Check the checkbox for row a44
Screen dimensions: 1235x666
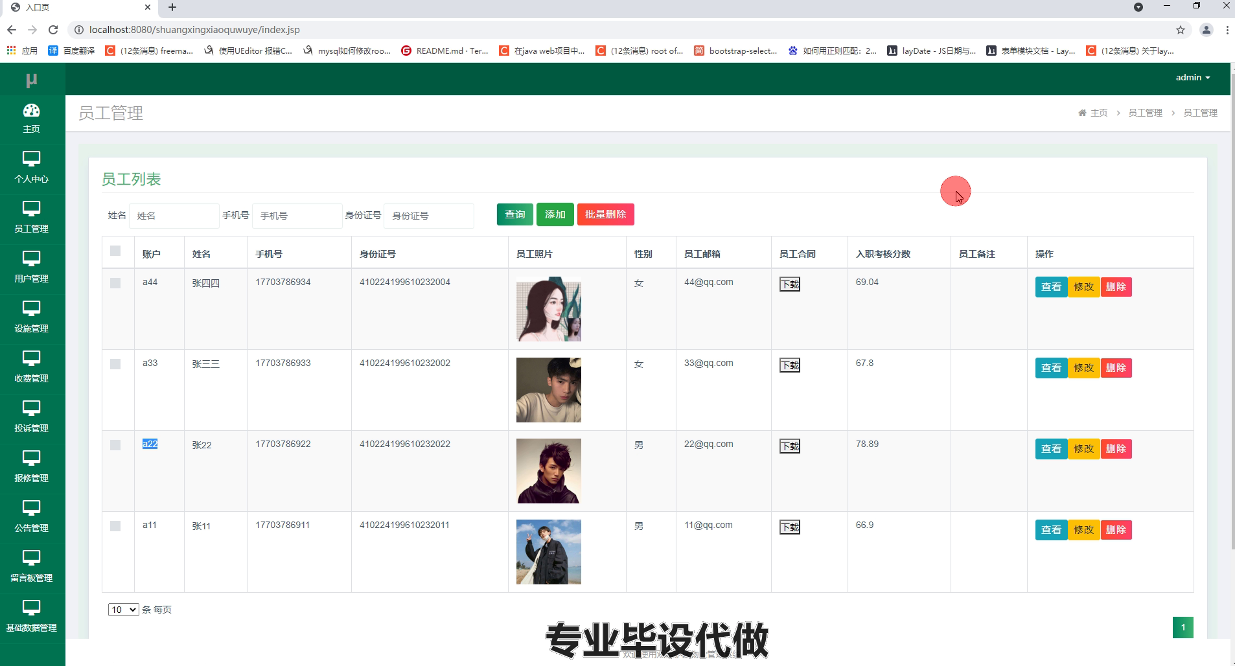tap(115, 283)
